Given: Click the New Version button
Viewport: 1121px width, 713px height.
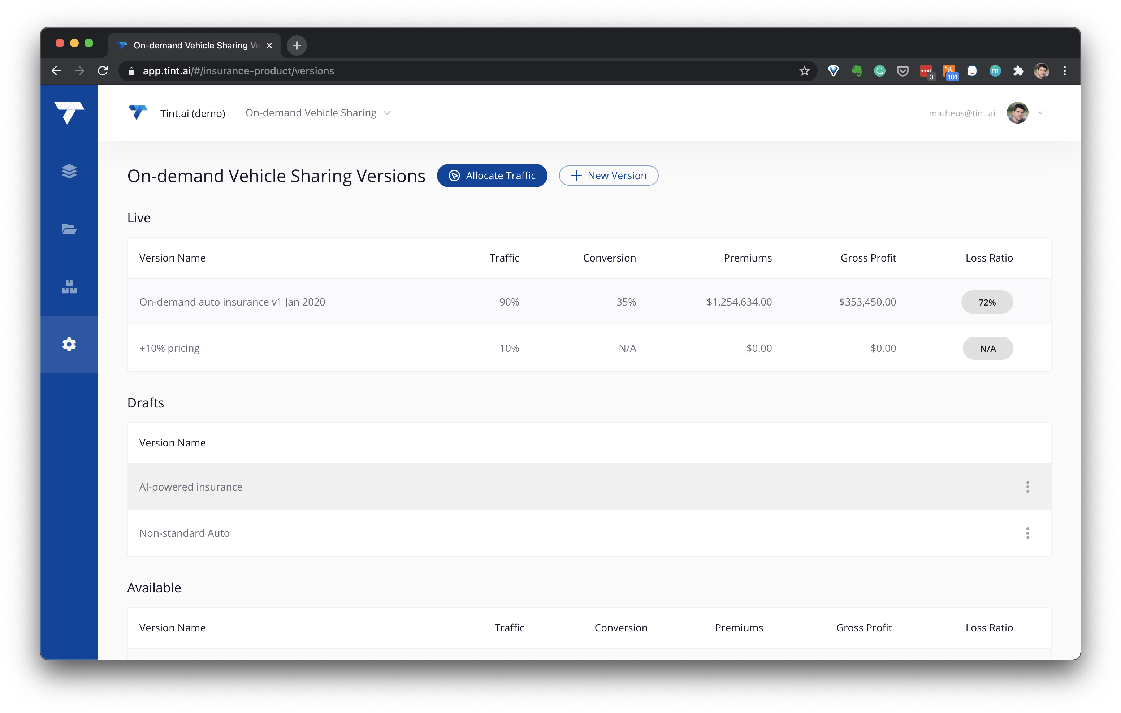Looking at the screenshot, I should click(609, 176).
